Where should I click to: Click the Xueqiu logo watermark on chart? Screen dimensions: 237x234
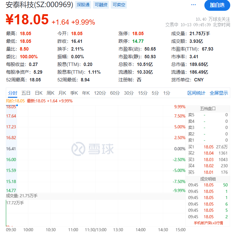coord(93,149)
